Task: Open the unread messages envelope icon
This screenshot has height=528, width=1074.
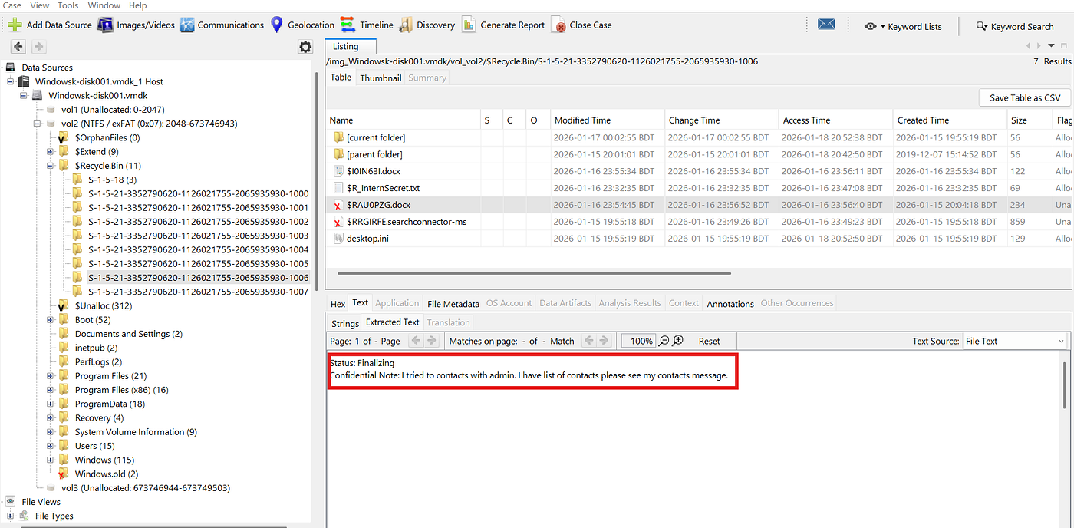Action: [826, 24]
